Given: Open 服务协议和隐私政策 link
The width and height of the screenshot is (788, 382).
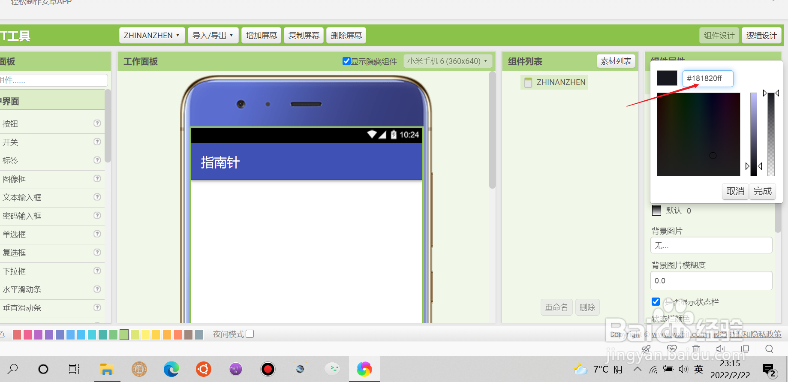Looking at the screenshot, I should [x=747, y=334].
